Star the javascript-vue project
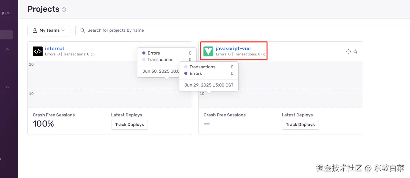The height and width of the screenshot is (178, 410). [x=355, y=51]
